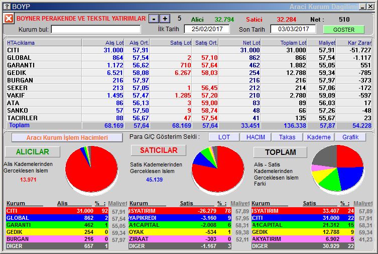Decrease day count with minus button
Viewport: 378px width, 254px height.
click(x=154, y=19)
